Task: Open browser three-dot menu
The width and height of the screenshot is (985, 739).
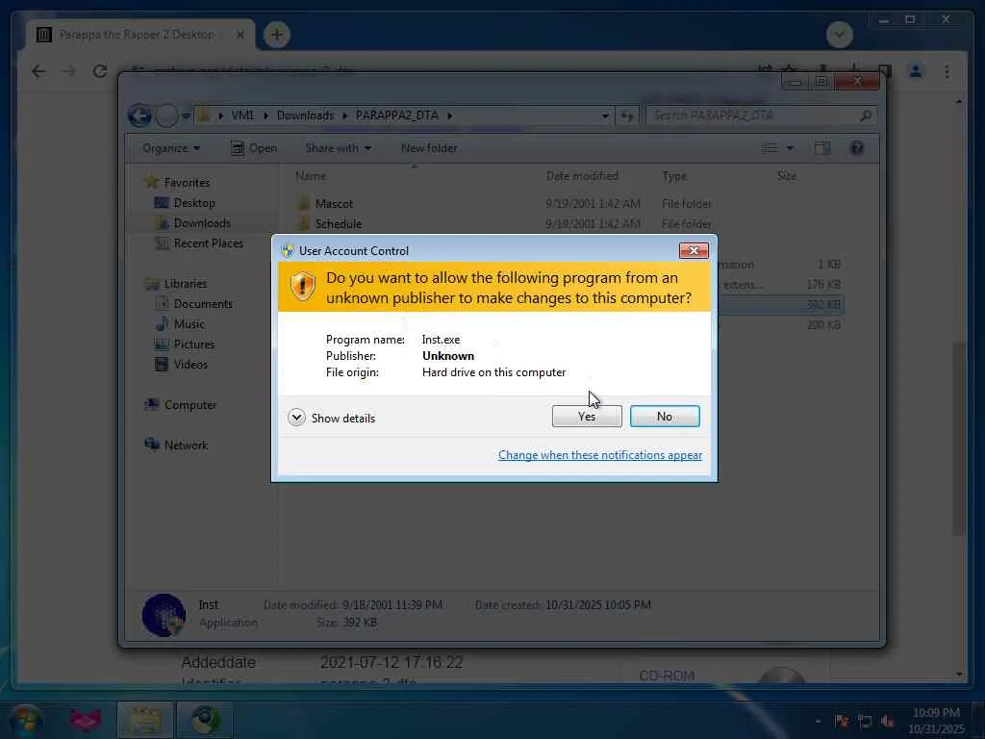Action: [947, 71]
